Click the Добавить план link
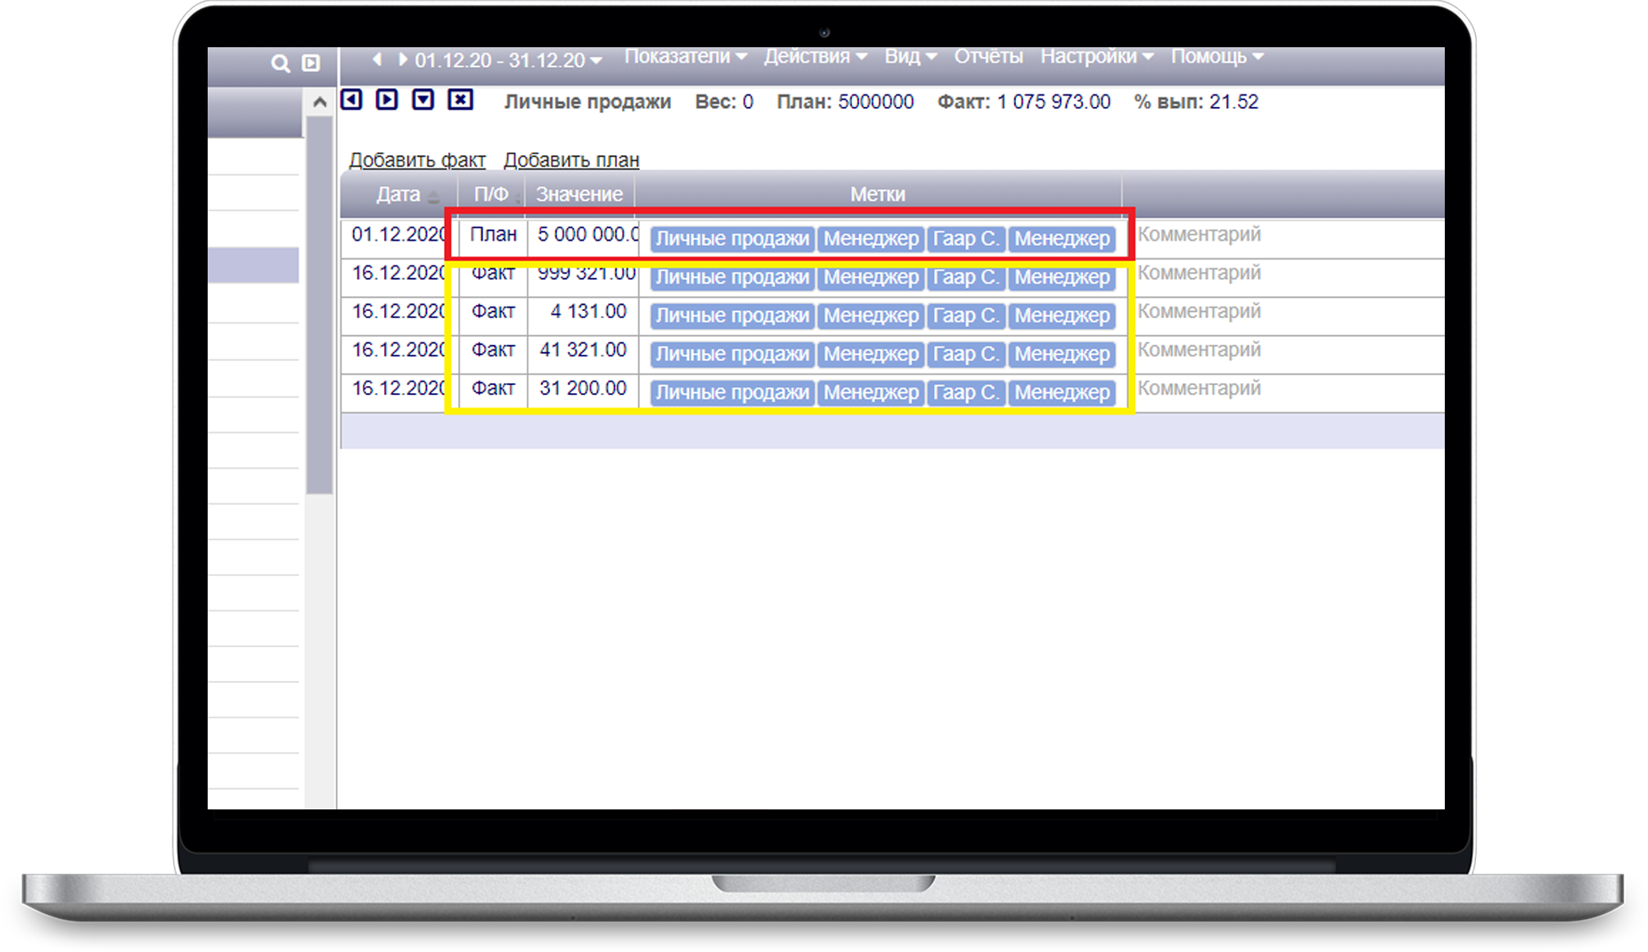Viewport: 1648px width, 952px height. coord(571,160)
